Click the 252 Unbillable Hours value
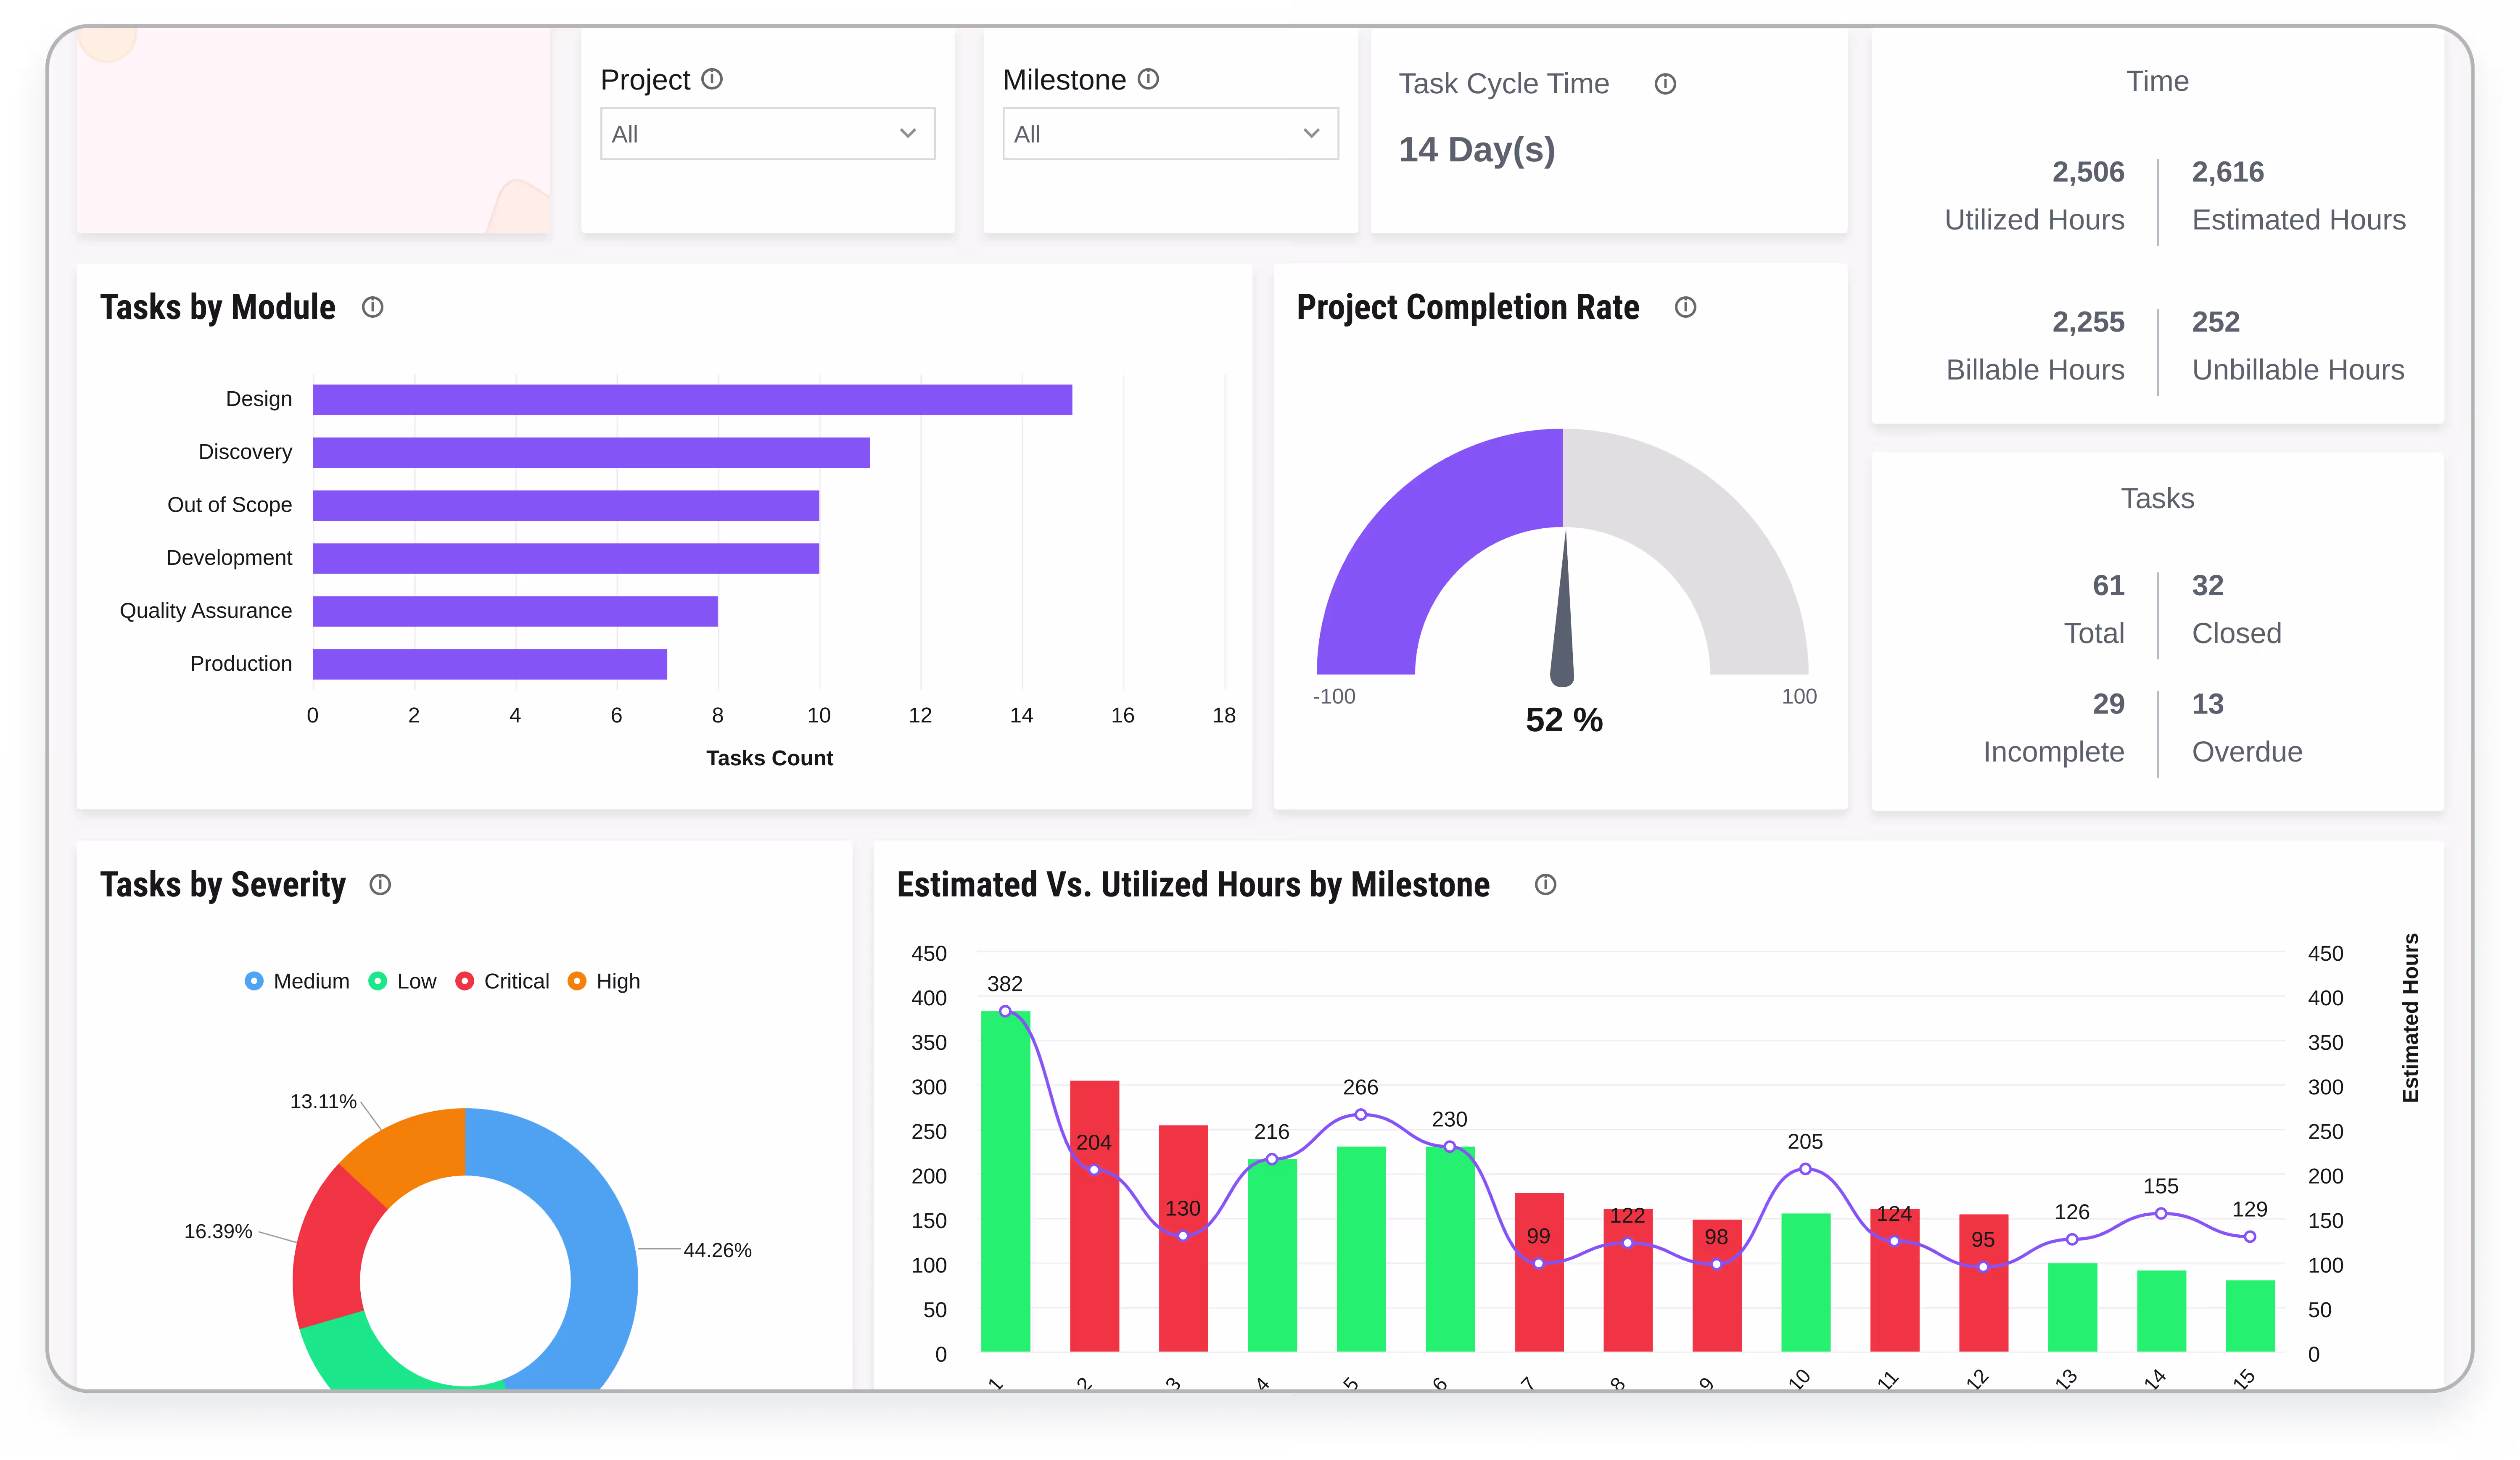Image resolution: width=2520 pixels, height=1460 pixels. pyautogui.click(x=2216, y=322)
